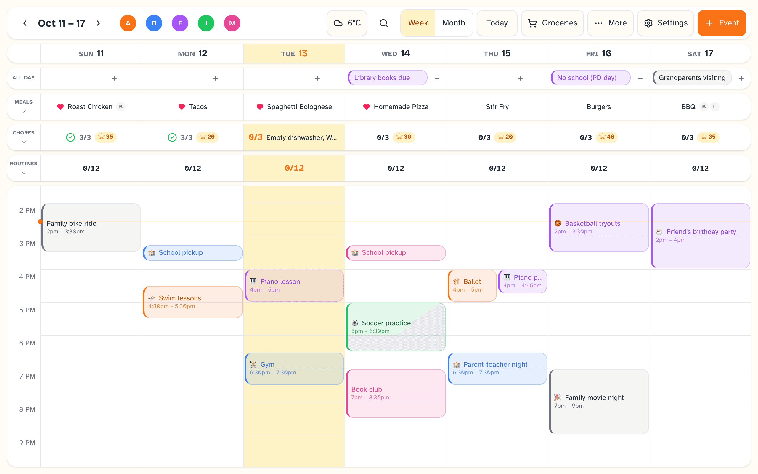Add all-day event on Friday 16
758x474 pixels.
point(640,78)
